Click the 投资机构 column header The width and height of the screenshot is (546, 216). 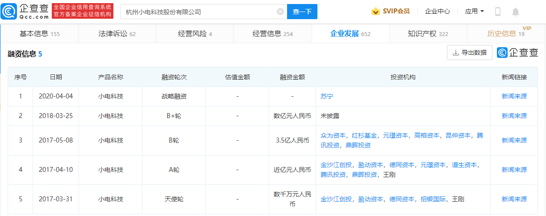[403, 77]
